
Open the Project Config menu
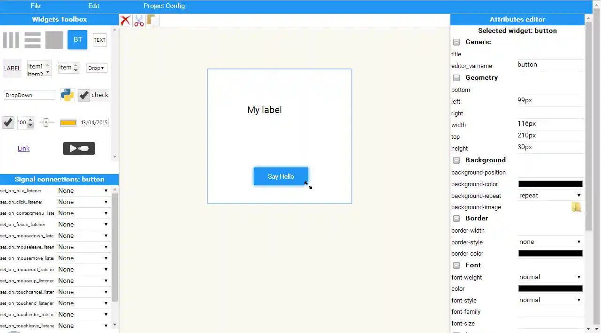click(x=164, y=6)
